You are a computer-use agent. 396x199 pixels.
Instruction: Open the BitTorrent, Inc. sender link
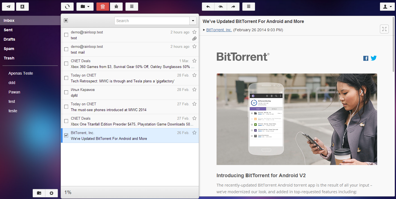(x=219, y=30)
